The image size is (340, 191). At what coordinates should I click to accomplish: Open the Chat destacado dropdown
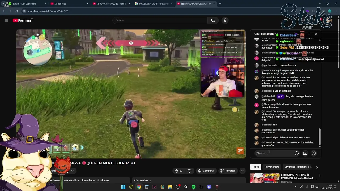(266, 34)
